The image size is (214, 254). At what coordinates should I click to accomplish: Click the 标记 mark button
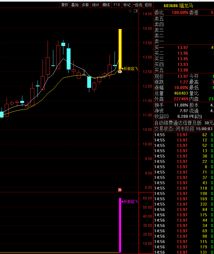[x=127, y=5]
